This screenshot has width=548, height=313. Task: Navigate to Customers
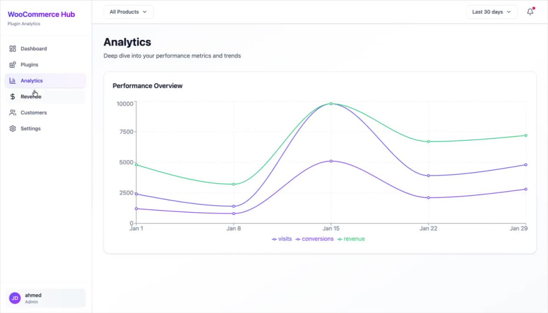(45, 112)
